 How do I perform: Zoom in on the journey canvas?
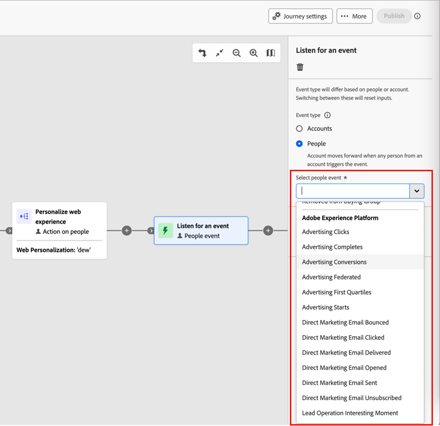(x=253, y=53)
